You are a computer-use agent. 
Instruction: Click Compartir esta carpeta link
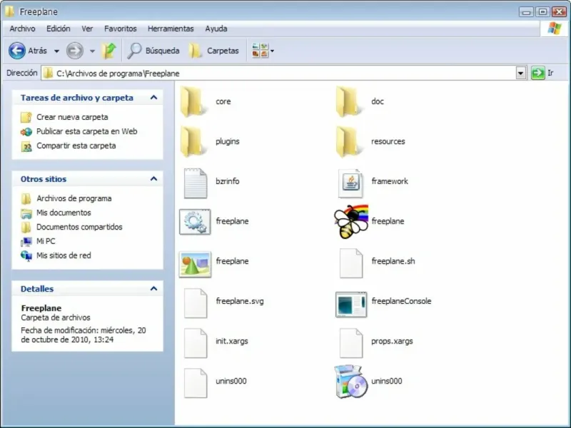[x=76, y=146]
